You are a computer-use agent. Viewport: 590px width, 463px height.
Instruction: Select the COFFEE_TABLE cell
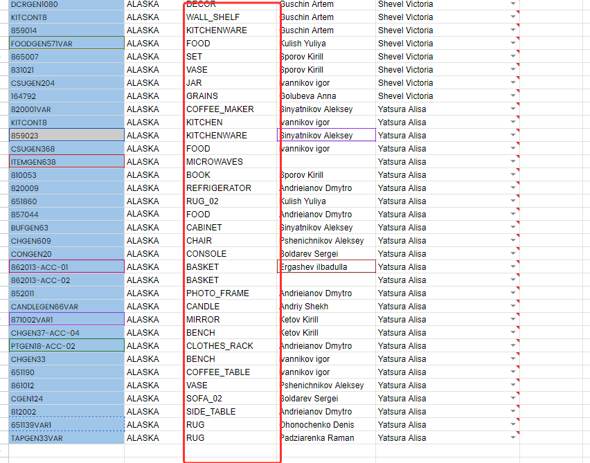click(x=230, y=372)
